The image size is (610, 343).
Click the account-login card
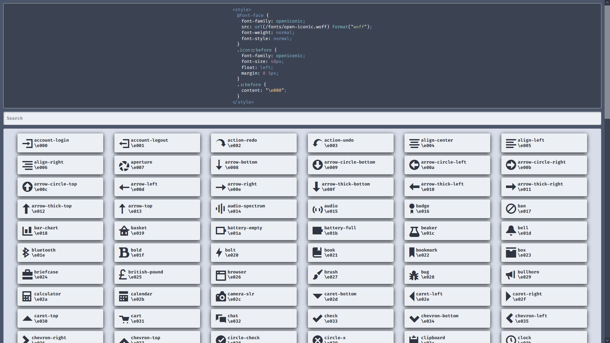tap(60, 143)
